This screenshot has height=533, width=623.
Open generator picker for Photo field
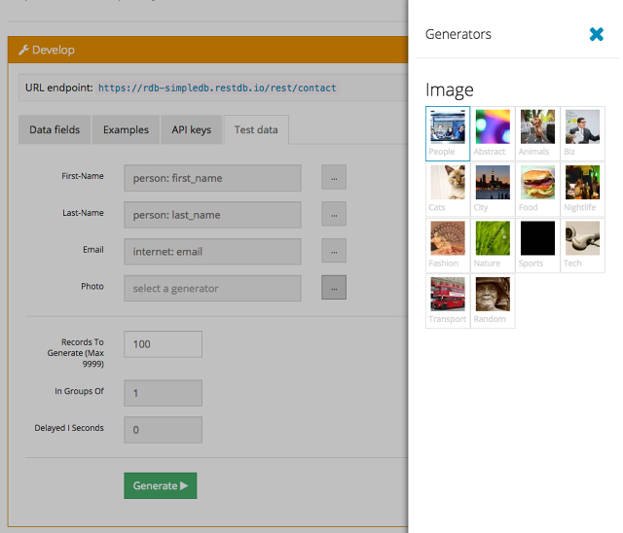click(334, 287)
